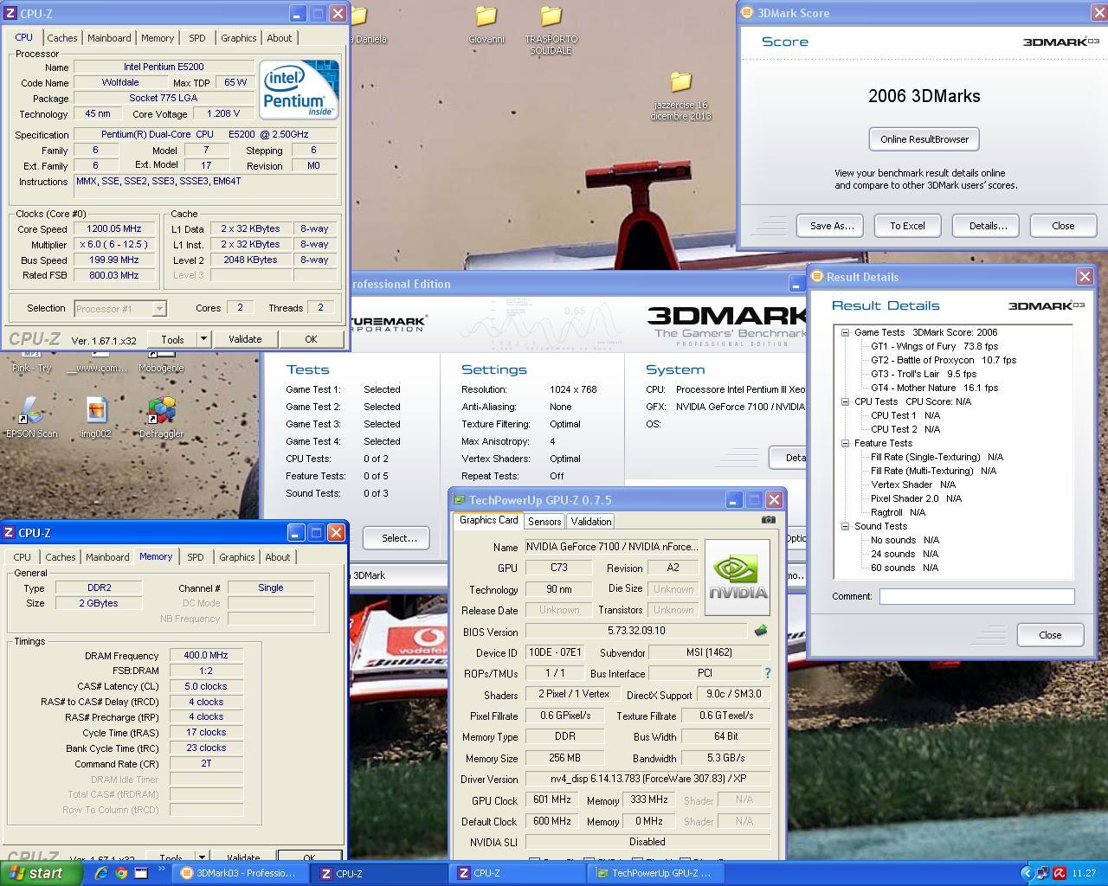1108x886 pixels.
Task: Select GT1 - Wings of Fury row
Action: coord(934,346)
